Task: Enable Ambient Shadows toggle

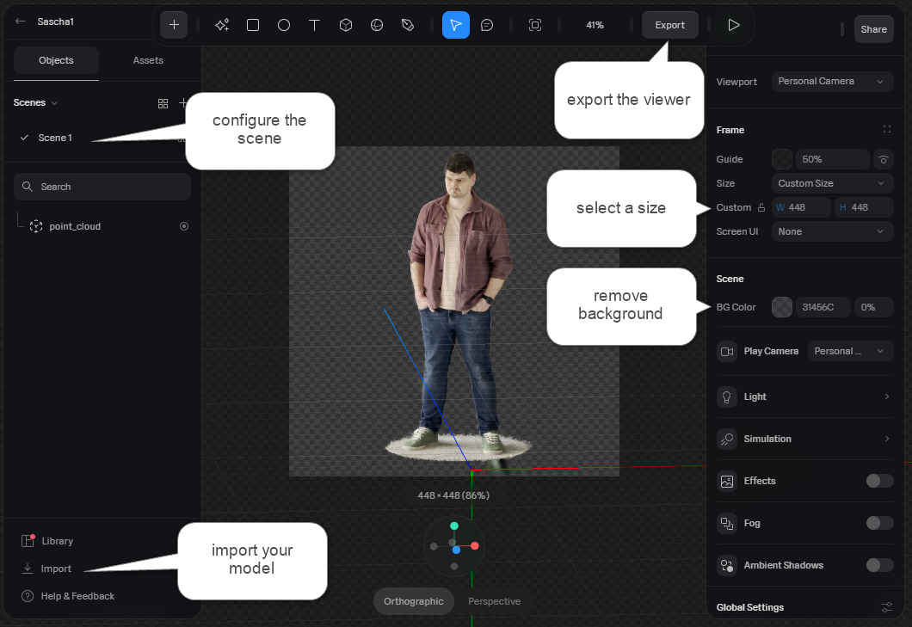Action: point(879,565)
